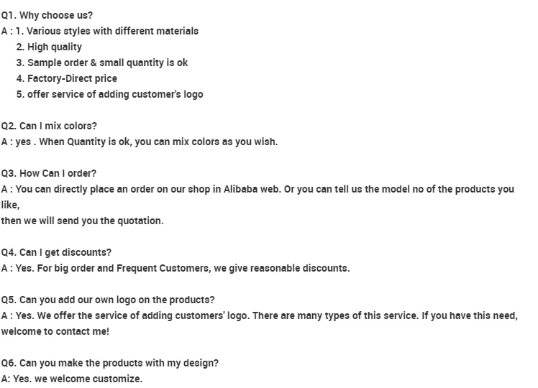
Task: Click the Q6 question about my design
Action: (109, 363)
